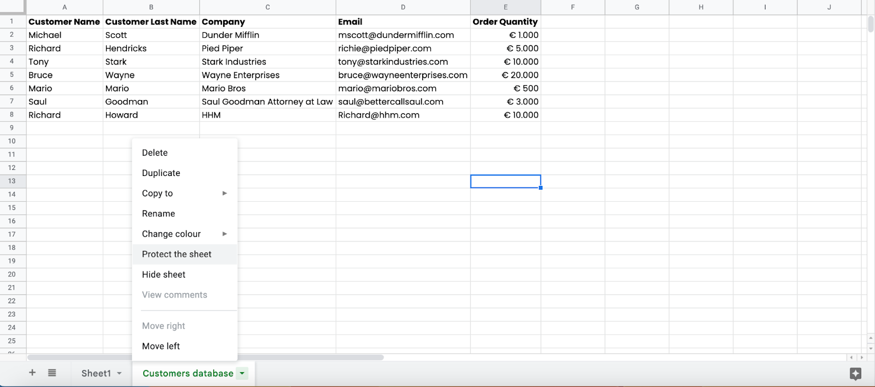Select the € 20.000 cell
The width and height of the screenshot is (875, 387).
pyautogui.click(x=506, y=75)
